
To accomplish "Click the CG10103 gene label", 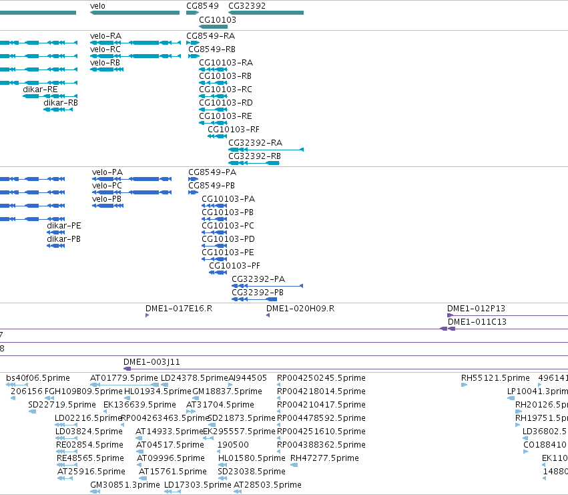I will (x=218, y=19).
